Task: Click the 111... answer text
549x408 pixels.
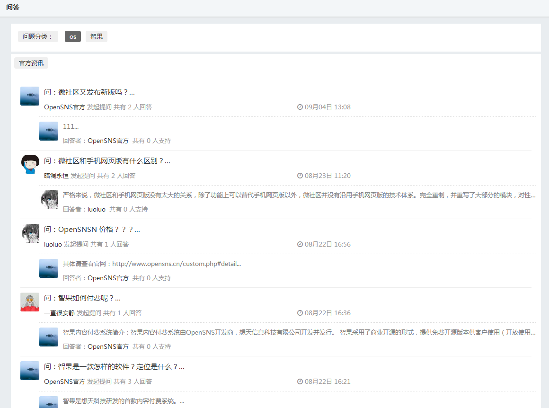Action: [x=71, y=126]
